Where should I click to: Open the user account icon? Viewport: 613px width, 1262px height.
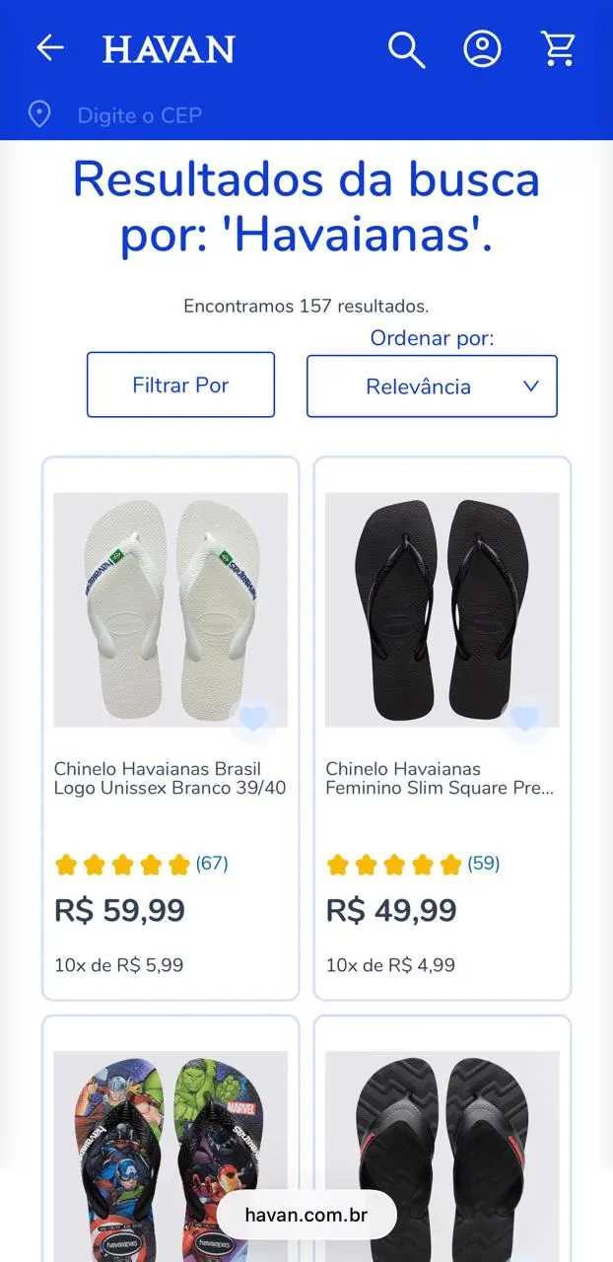(x=482, y=49)
